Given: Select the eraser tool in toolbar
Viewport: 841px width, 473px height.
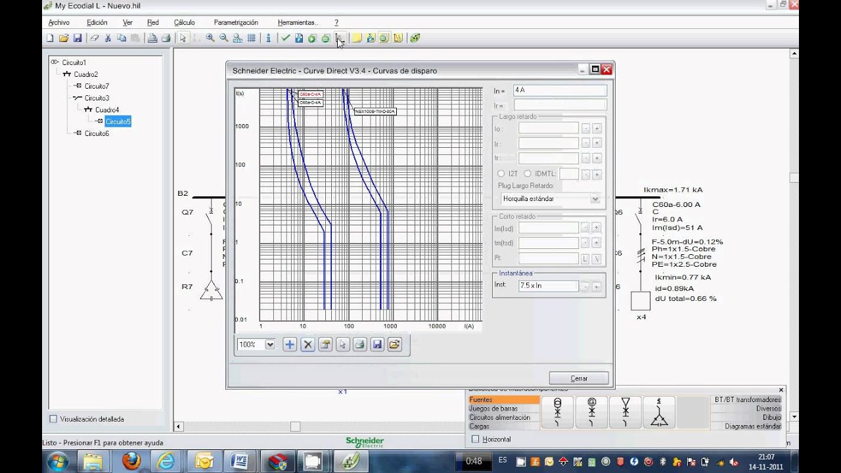Looking at the screenshot, I should tap(94, 38).
